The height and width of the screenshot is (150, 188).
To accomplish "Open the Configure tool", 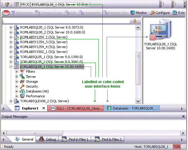I will [x=160, y=13].
